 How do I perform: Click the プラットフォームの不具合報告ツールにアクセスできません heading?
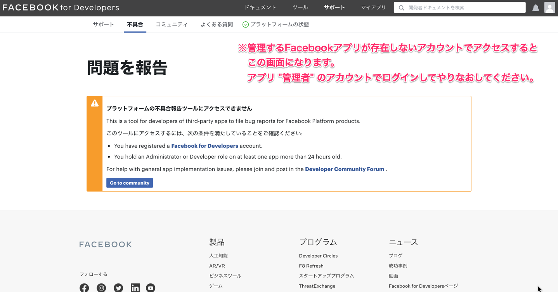tap(179, 109)
